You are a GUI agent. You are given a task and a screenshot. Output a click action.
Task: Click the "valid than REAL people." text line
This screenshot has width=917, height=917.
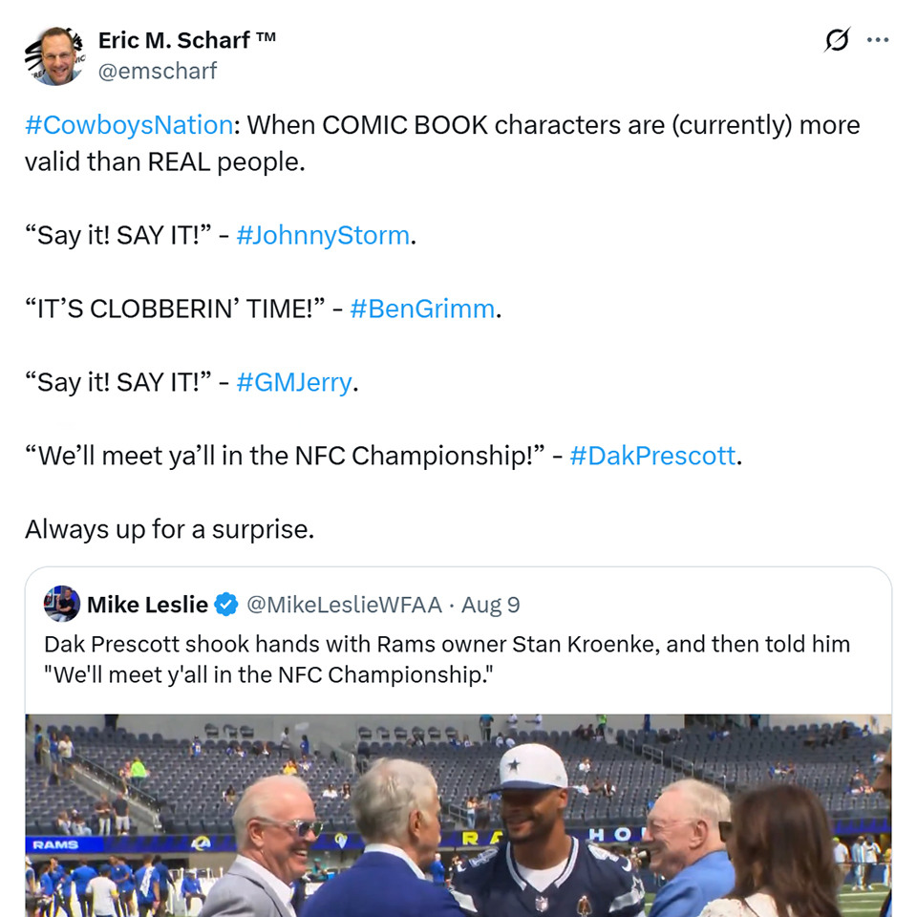coord(164,161)
